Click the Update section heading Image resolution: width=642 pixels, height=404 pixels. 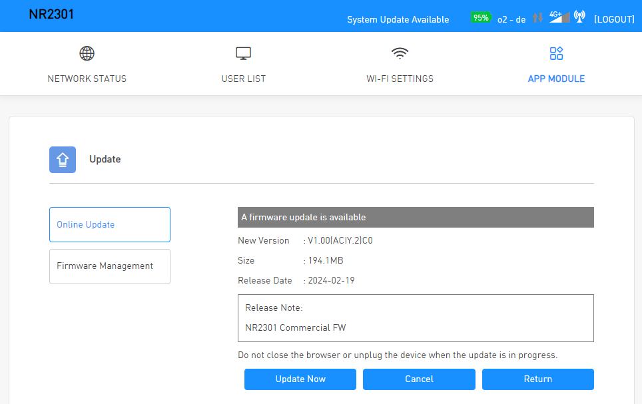[x=105, y=159]
